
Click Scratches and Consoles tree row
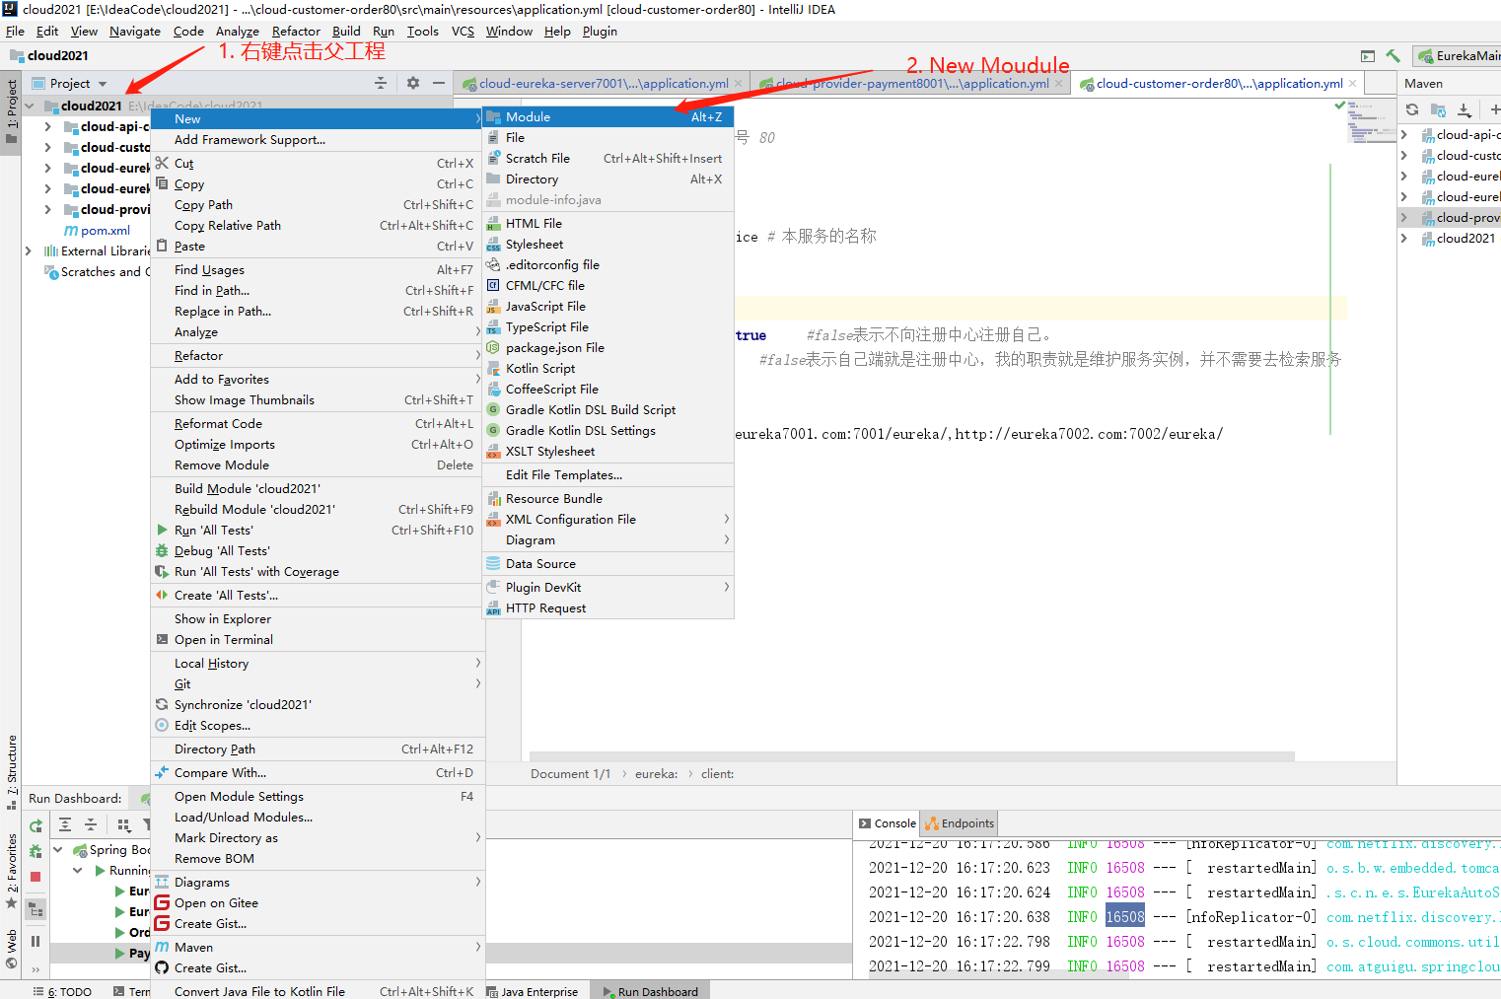tap(97, 271)
